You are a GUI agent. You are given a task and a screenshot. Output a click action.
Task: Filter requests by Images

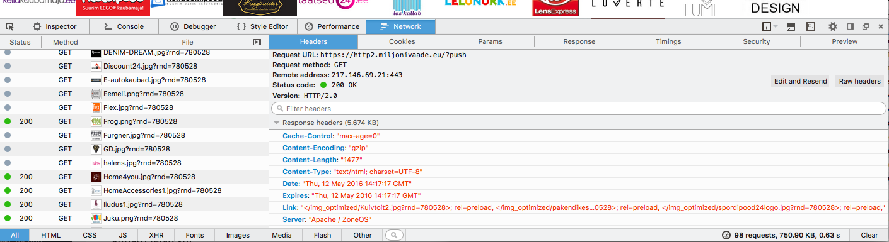click(238, 235)
